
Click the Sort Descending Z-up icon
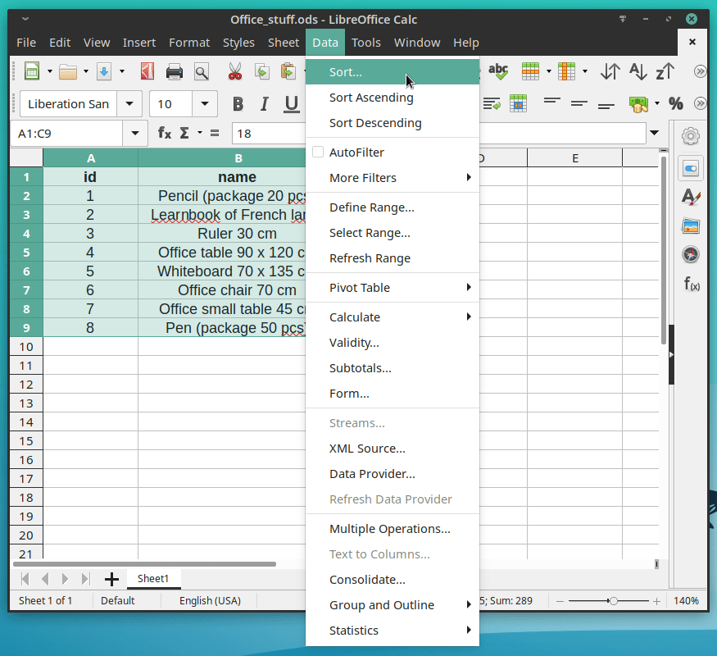pos(665,71)
